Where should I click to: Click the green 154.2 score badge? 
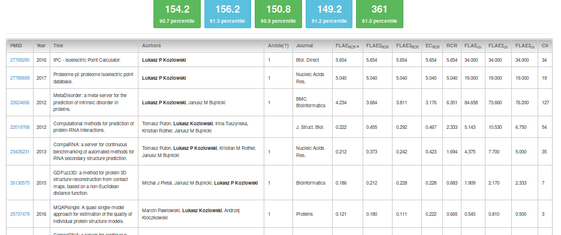(x=177, y=14)
